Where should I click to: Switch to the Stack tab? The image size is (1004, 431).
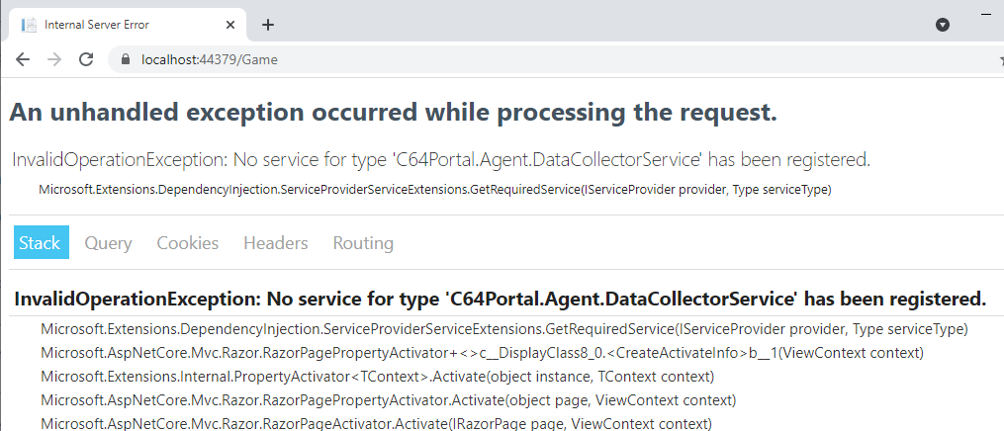(x=40, y=243)
